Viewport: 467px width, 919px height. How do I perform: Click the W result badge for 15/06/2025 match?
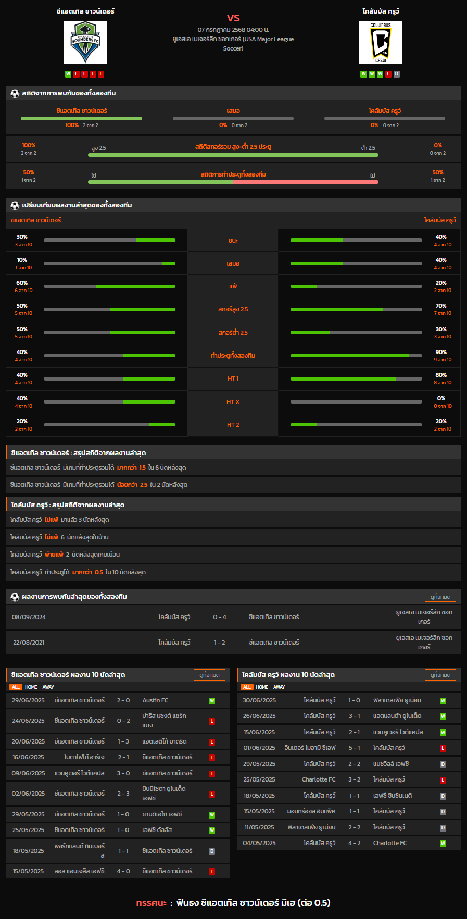[x=443, y=733]
